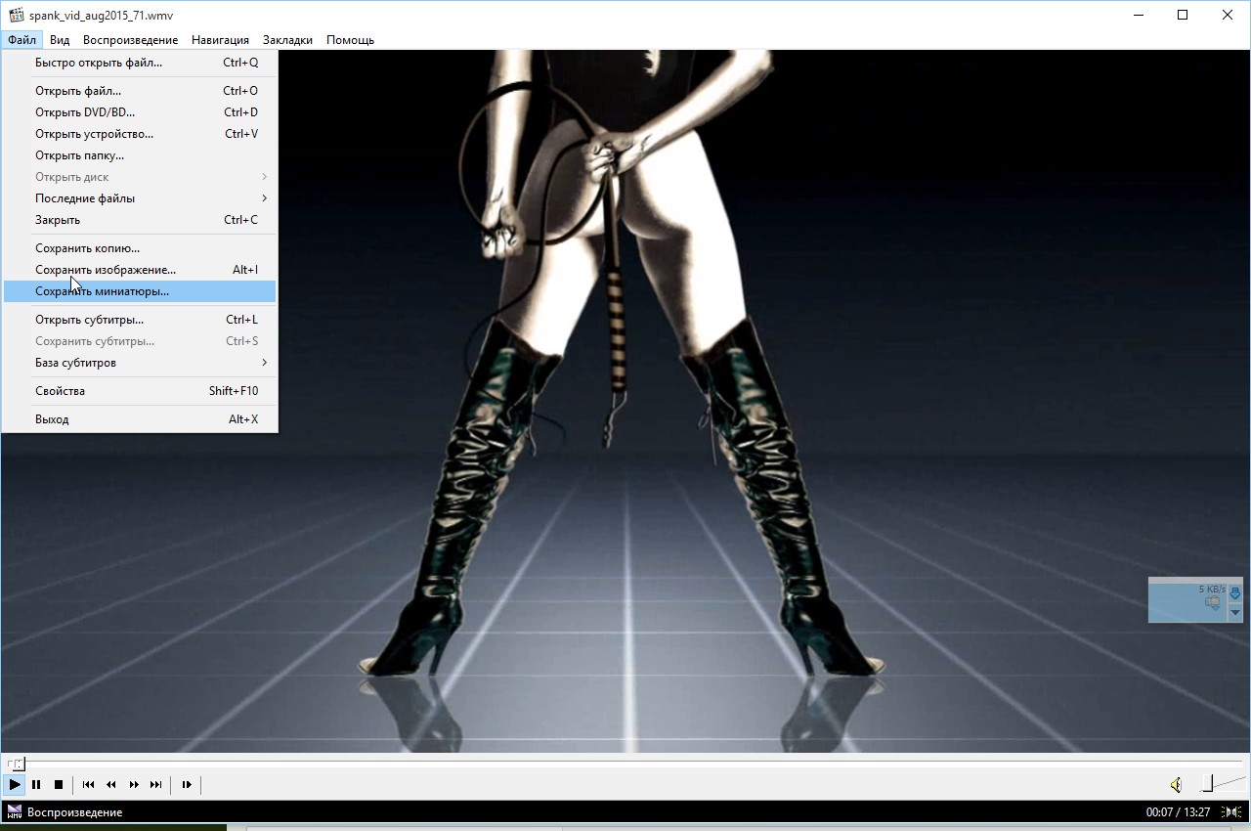This screenshot has width=1251, height=831.
Task: Select Сохранить миниатюры... menu entry
Action: click(x=140, y=291)
